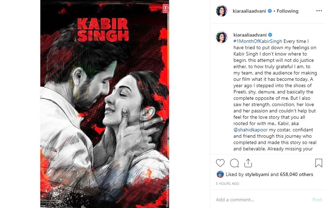Click the Post comment button
326x208 pixels.
[x=317, y=200]
